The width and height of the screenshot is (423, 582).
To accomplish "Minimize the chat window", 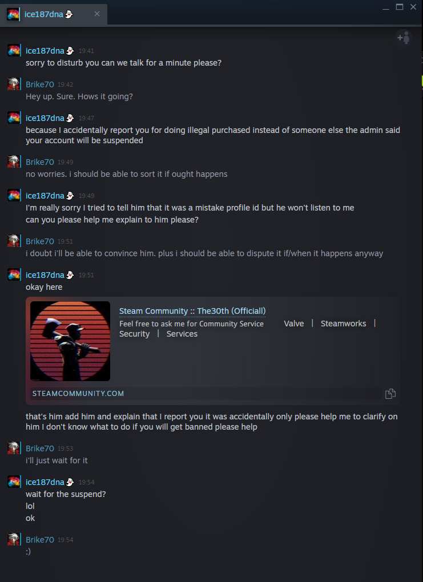I will click(386, 7).
